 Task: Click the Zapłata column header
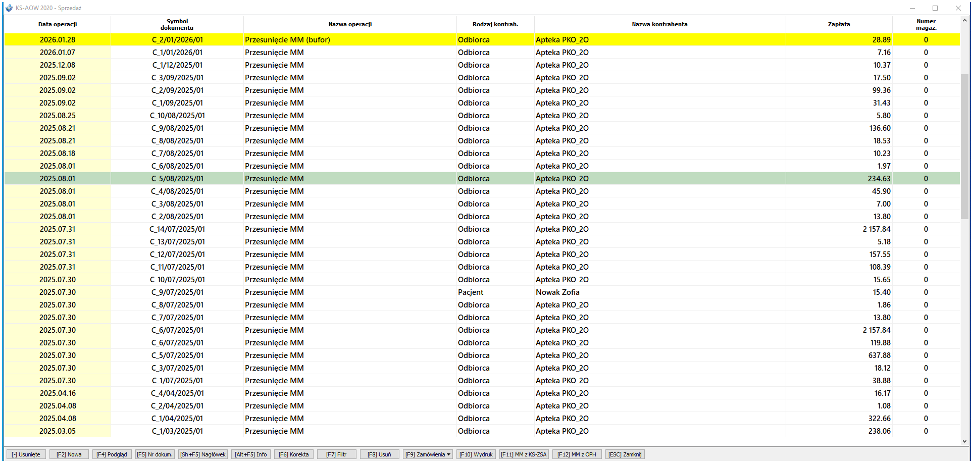click(839, 24)
